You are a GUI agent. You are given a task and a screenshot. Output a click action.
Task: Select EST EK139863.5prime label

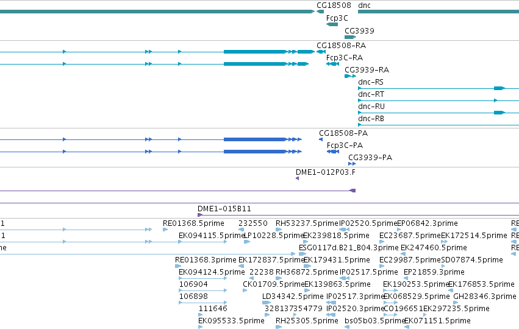337,285
